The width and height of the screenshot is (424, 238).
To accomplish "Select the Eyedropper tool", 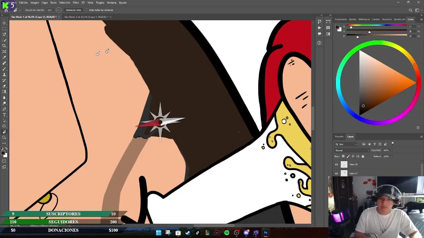I will pos(4,58).
